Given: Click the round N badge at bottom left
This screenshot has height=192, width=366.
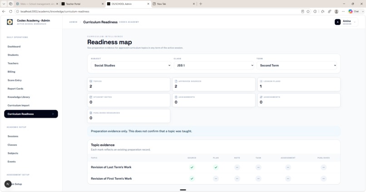Looking at the screenshot, I should pos(8,184).
